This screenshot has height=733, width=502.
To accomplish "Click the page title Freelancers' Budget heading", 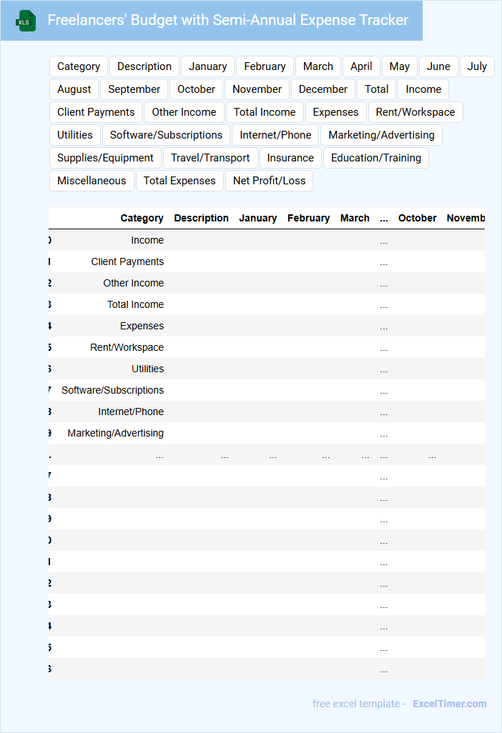I will (x=228, y=20).
